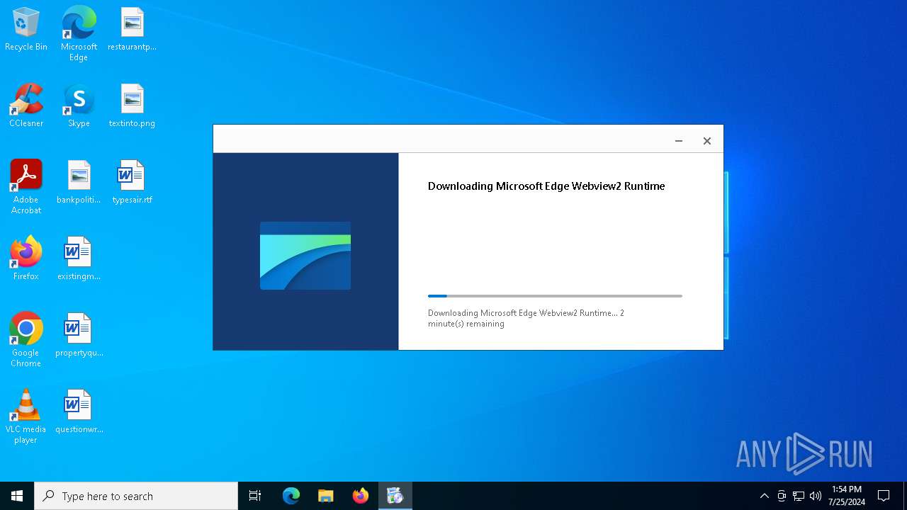907x510 pixels.
Task: Select the Microsoft Edge desktop shortcut
Action: (79, 33)
